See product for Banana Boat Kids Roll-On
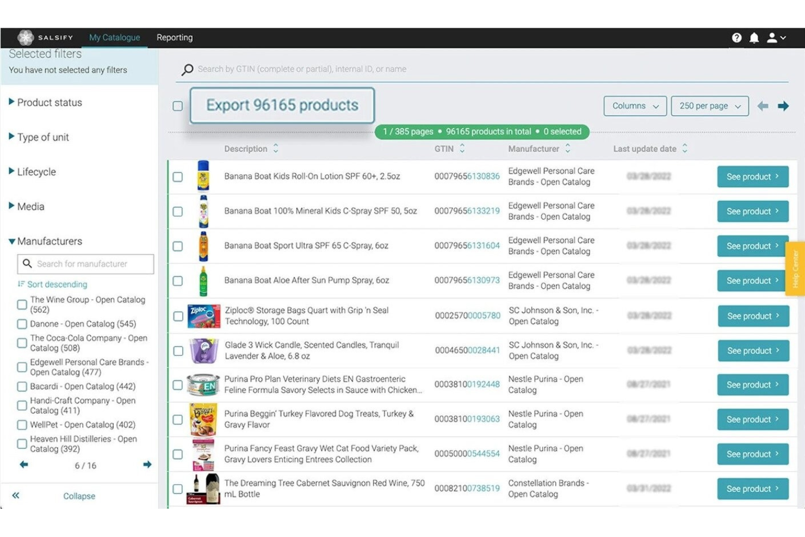Image resolution: width=805 pixels, height=537 pixels. (x=753, y=177)
